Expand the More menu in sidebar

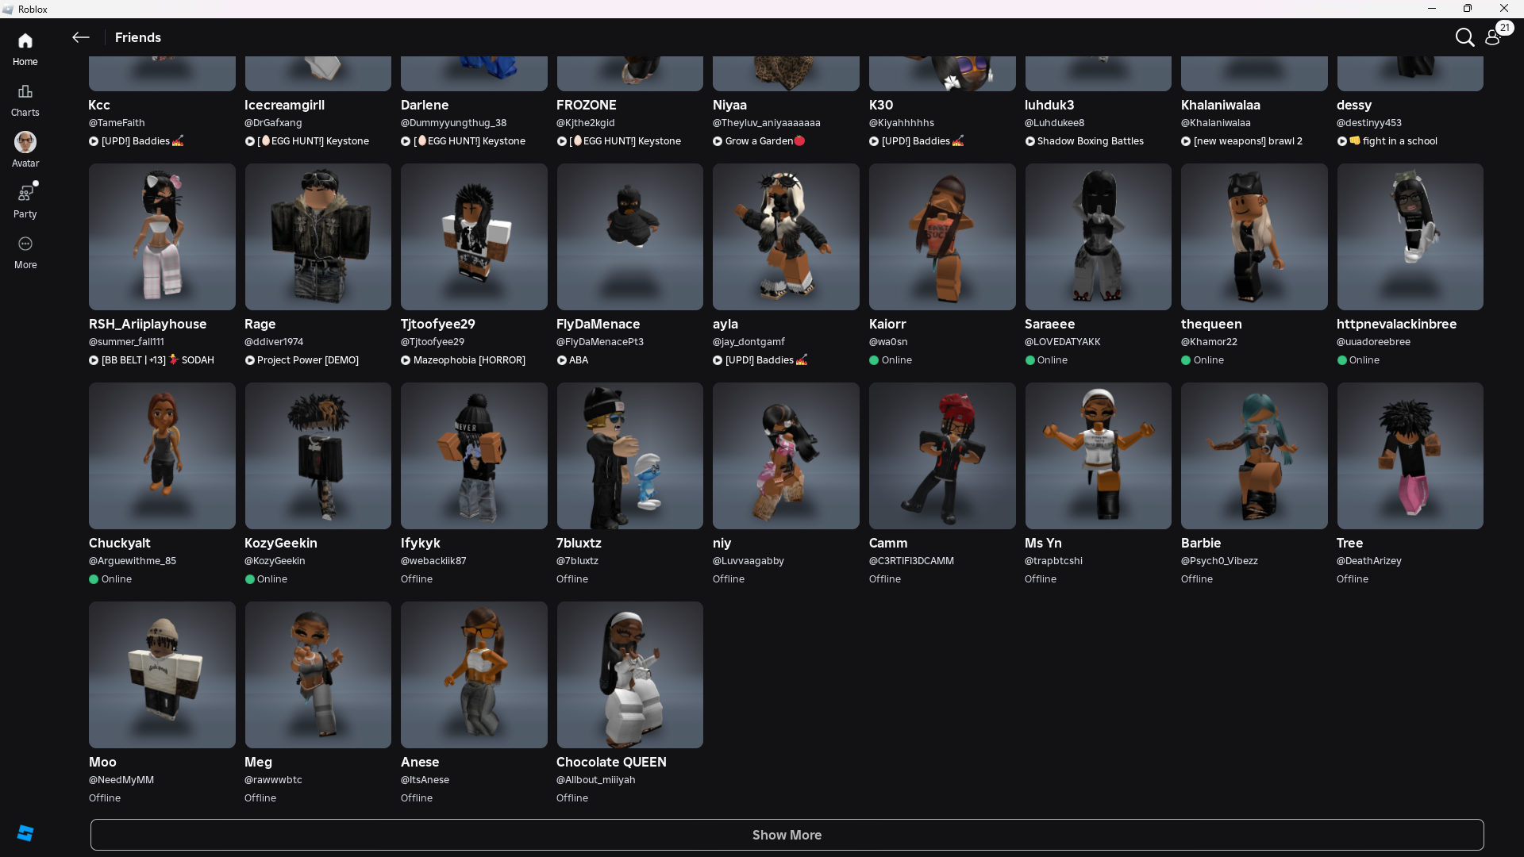pyautogui.click(x=25, y=252)
